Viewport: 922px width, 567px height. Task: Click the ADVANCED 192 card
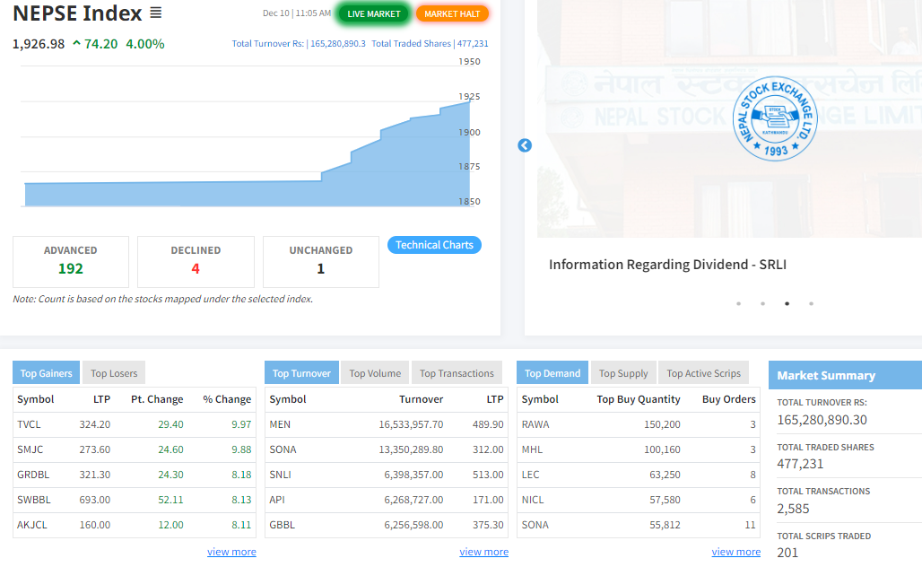71,262
